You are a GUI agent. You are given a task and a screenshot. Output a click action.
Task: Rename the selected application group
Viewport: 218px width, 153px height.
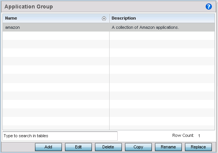click(x=168, y=147)
